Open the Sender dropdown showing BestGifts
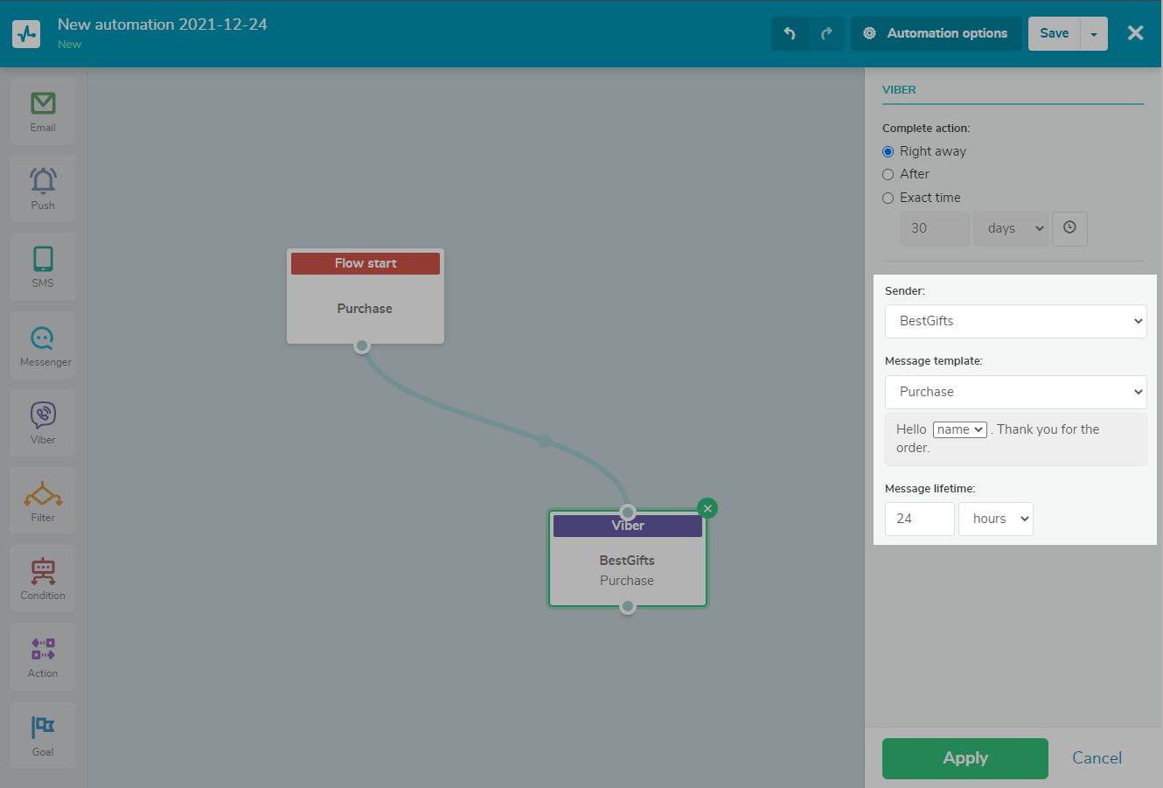The image size is (1163, 788). (1015, 321)
